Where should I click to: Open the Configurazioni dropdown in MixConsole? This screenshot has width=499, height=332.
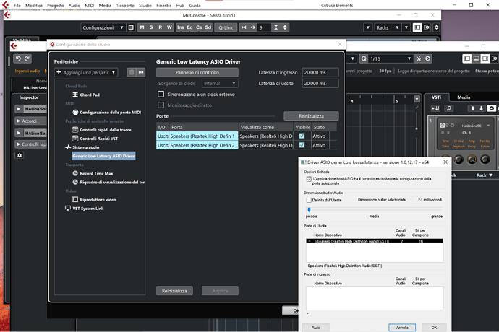point(103,27)
